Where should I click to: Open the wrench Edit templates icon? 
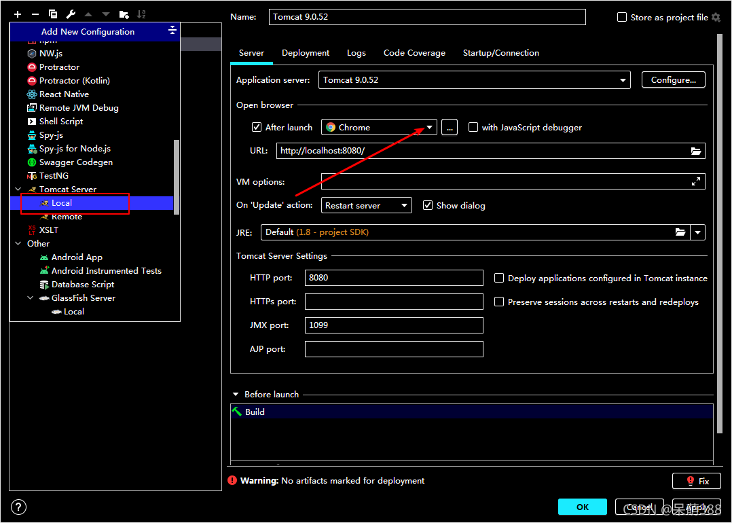point(71,14)
